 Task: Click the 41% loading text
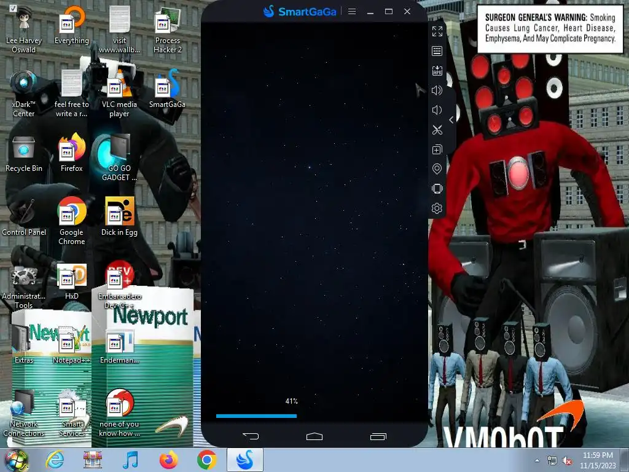[x=292, y=401]
